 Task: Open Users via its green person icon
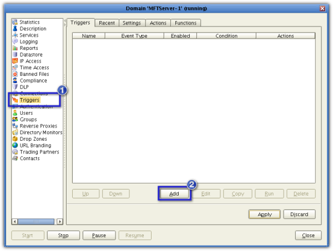pos(15,113)
